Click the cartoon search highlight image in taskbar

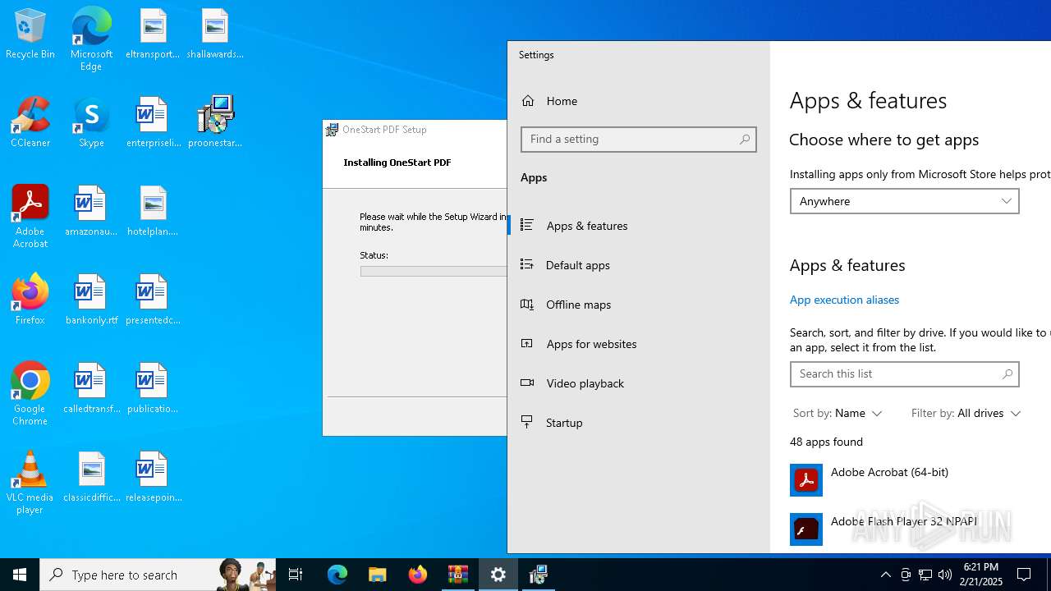click(246, 575)
